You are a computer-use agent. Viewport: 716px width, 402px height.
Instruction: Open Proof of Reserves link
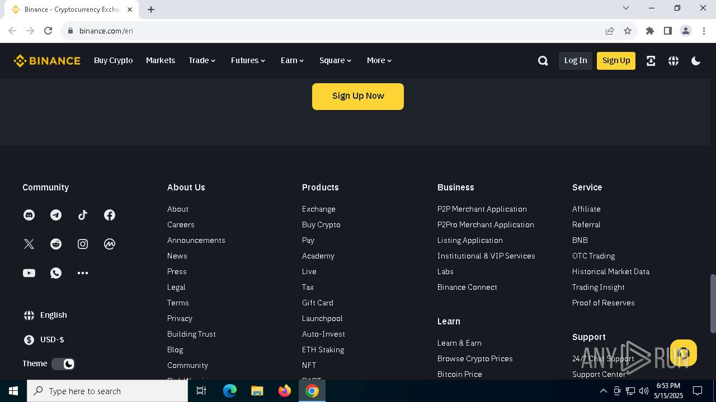click(604, 303)
